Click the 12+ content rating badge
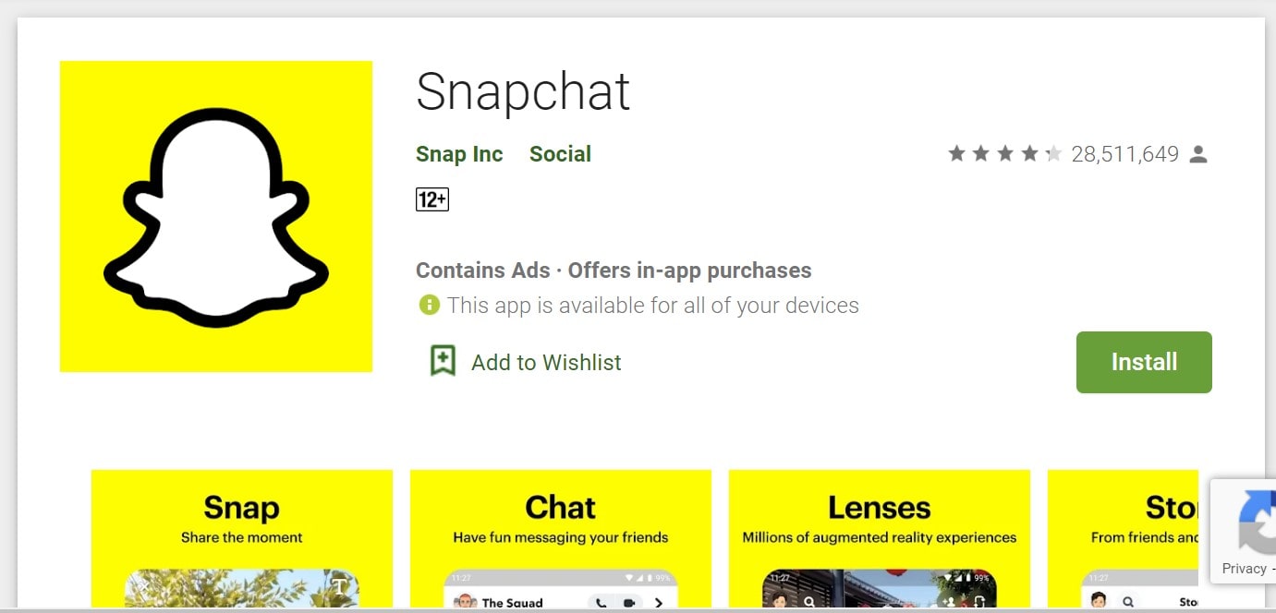 pos(432,199)
